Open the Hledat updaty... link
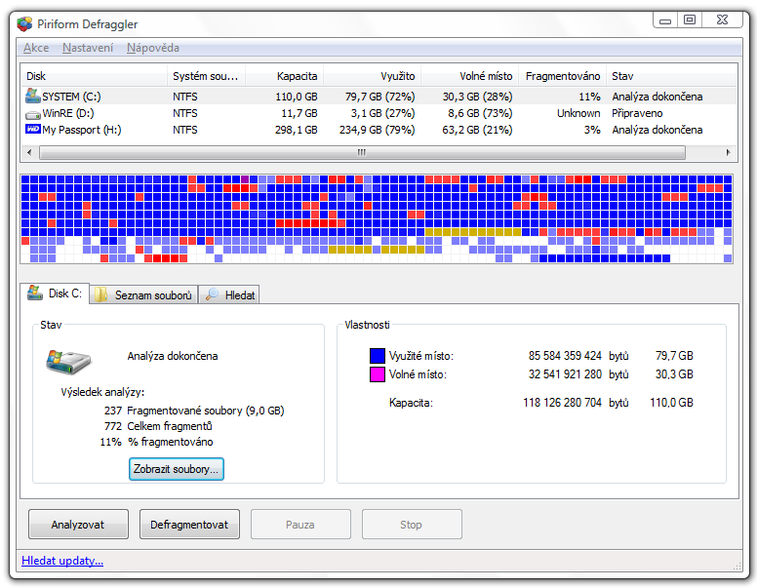 [62, 561]
